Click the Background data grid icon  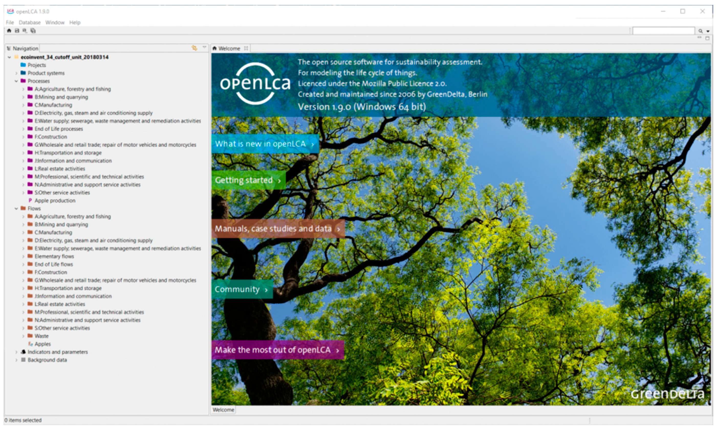click(x=23, y=360)
